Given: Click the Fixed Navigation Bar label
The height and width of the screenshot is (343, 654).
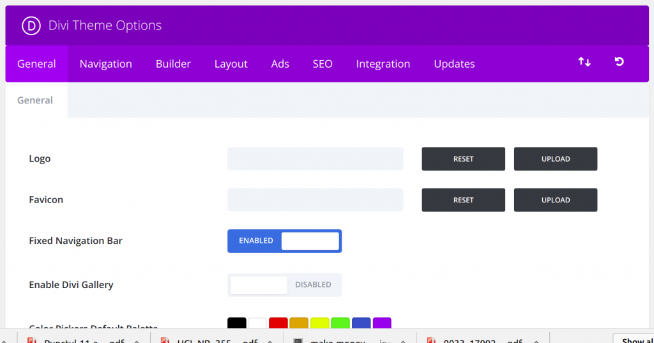Looking at the screenshot, I should click(75, 241).
